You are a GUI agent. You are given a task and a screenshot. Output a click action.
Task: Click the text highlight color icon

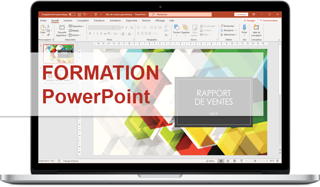click(123, 33)
